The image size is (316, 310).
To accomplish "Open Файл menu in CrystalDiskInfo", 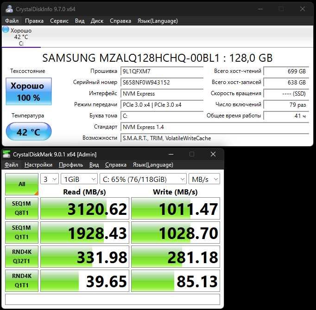I will click(12, 21).
